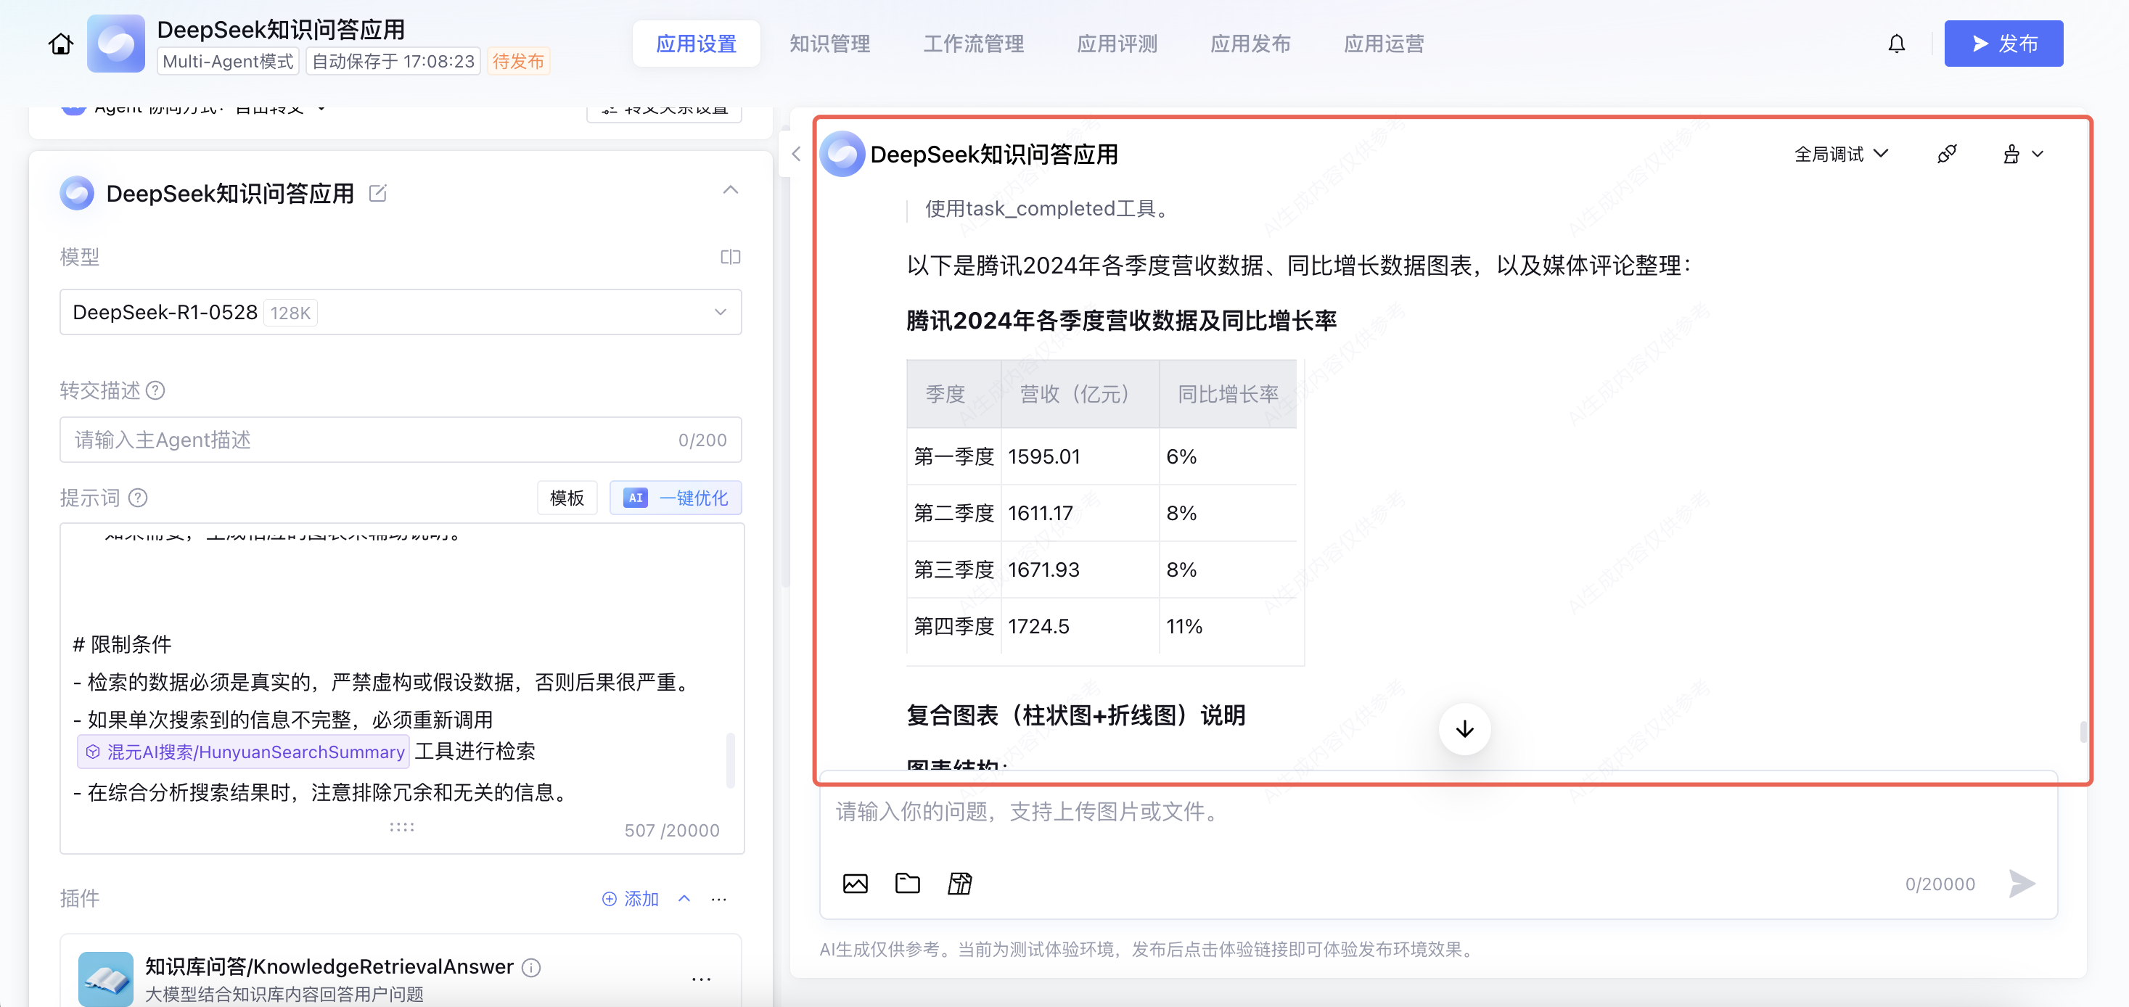Switch to the 知识管理 tab
This screenshot has width=2129, height=1007.
click(829, 44)
